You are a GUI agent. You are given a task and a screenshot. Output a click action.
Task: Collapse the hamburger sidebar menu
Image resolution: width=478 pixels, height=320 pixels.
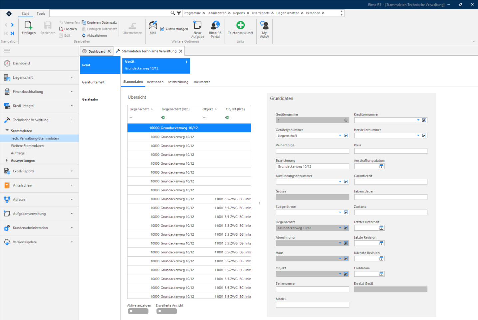[7, 51]
